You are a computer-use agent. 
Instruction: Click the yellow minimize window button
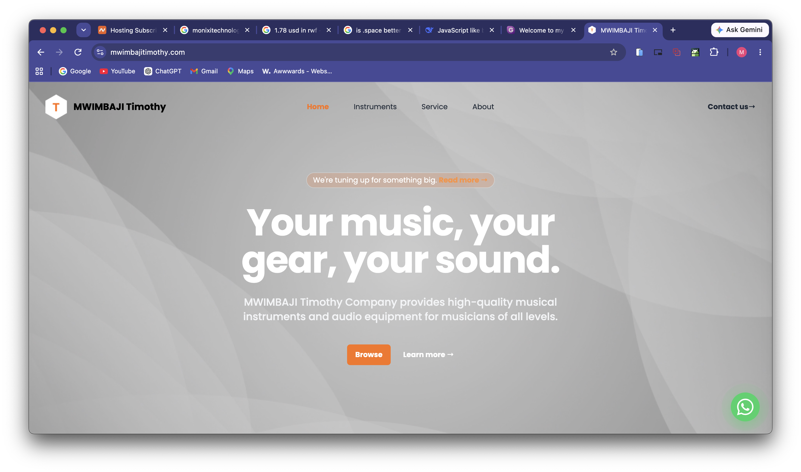53,30
